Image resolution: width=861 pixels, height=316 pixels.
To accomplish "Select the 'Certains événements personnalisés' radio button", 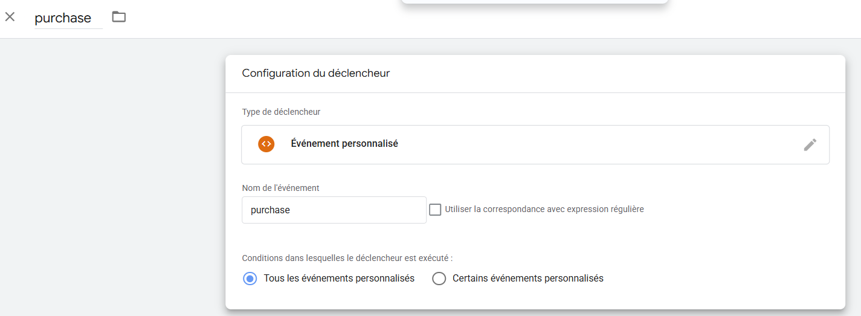I will (439, 279).
